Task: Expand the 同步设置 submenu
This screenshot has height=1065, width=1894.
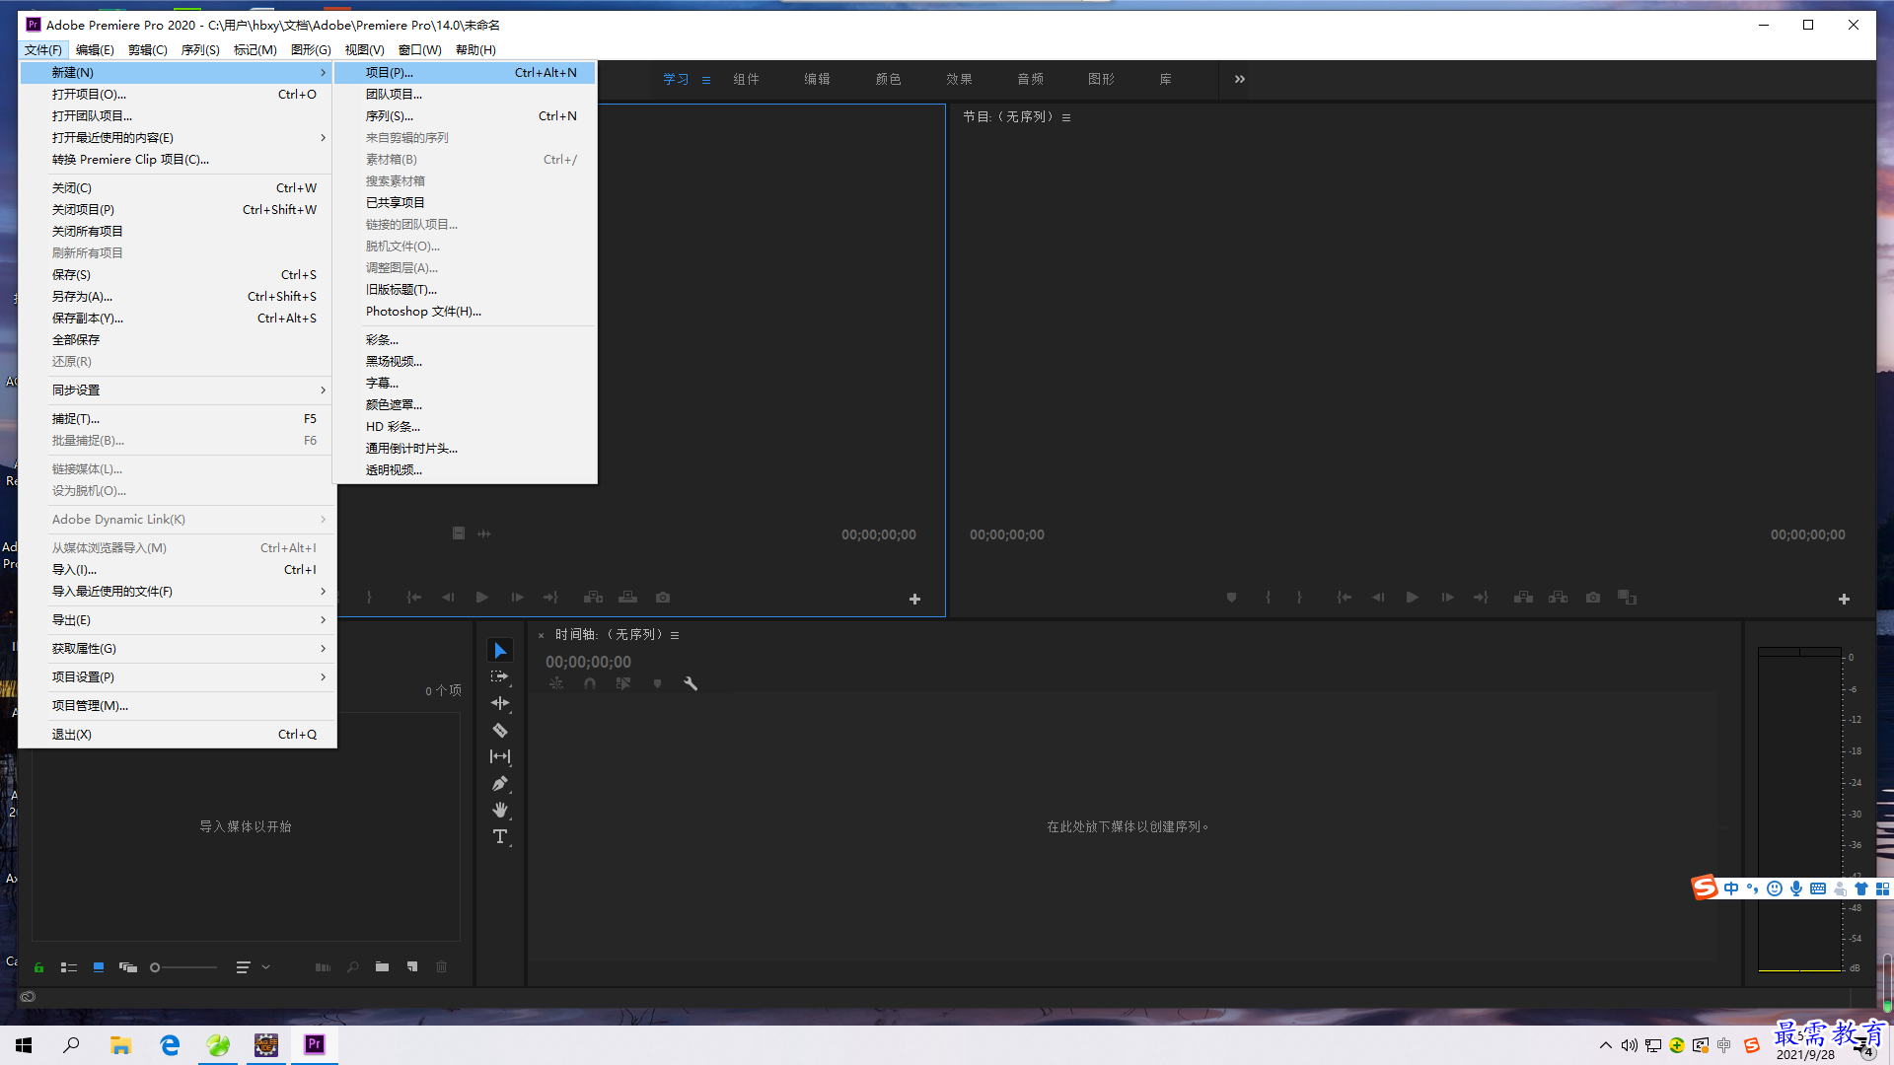Action: 178,390
